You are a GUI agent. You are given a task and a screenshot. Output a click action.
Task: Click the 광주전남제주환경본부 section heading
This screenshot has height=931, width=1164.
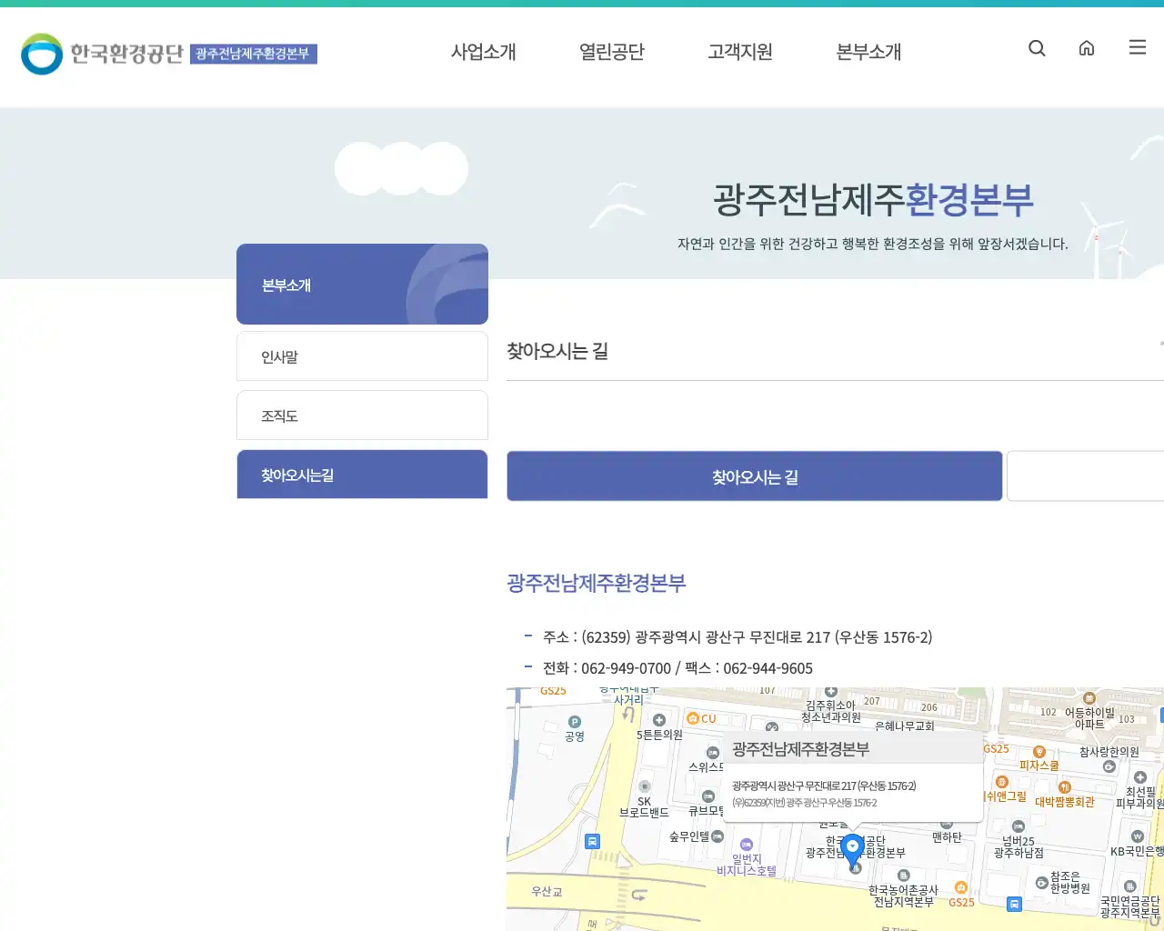point(597,585)
